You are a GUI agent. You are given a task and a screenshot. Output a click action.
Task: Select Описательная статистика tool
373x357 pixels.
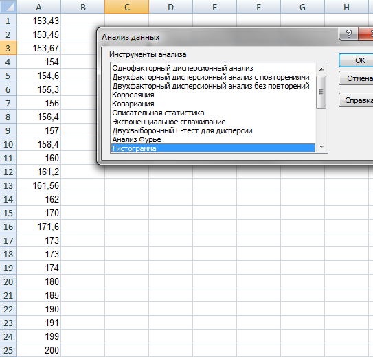pos(158,113)
